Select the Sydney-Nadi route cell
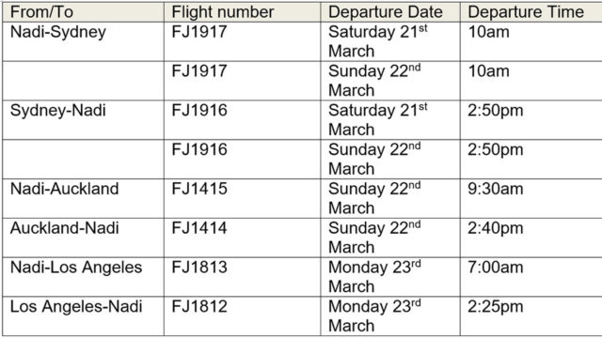The height and width of the screenshot is (338, 602). click(84, 120)
